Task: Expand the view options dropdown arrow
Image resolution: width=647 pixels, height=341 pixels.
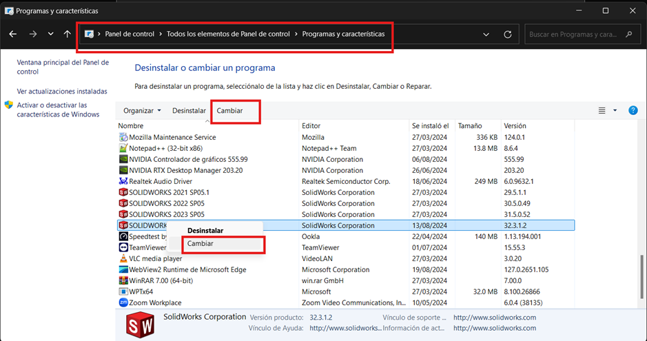Action: 615,110
